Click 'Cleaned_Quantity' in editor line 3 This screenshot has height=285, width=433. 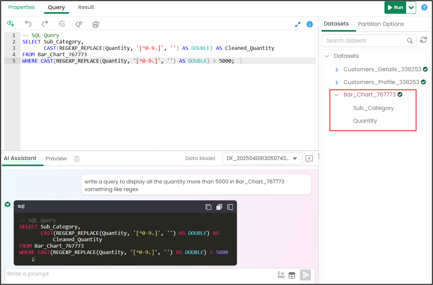coord(250,48)
